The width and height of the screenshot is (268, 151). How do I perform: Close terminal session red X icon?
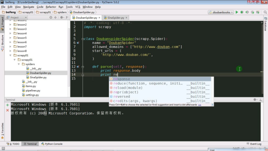tap(7, 110)
